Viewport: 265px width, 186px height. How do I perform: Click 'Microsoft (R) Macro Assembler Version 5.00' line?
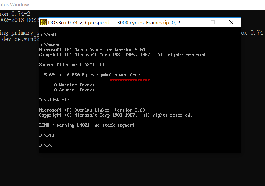[92, 50]
